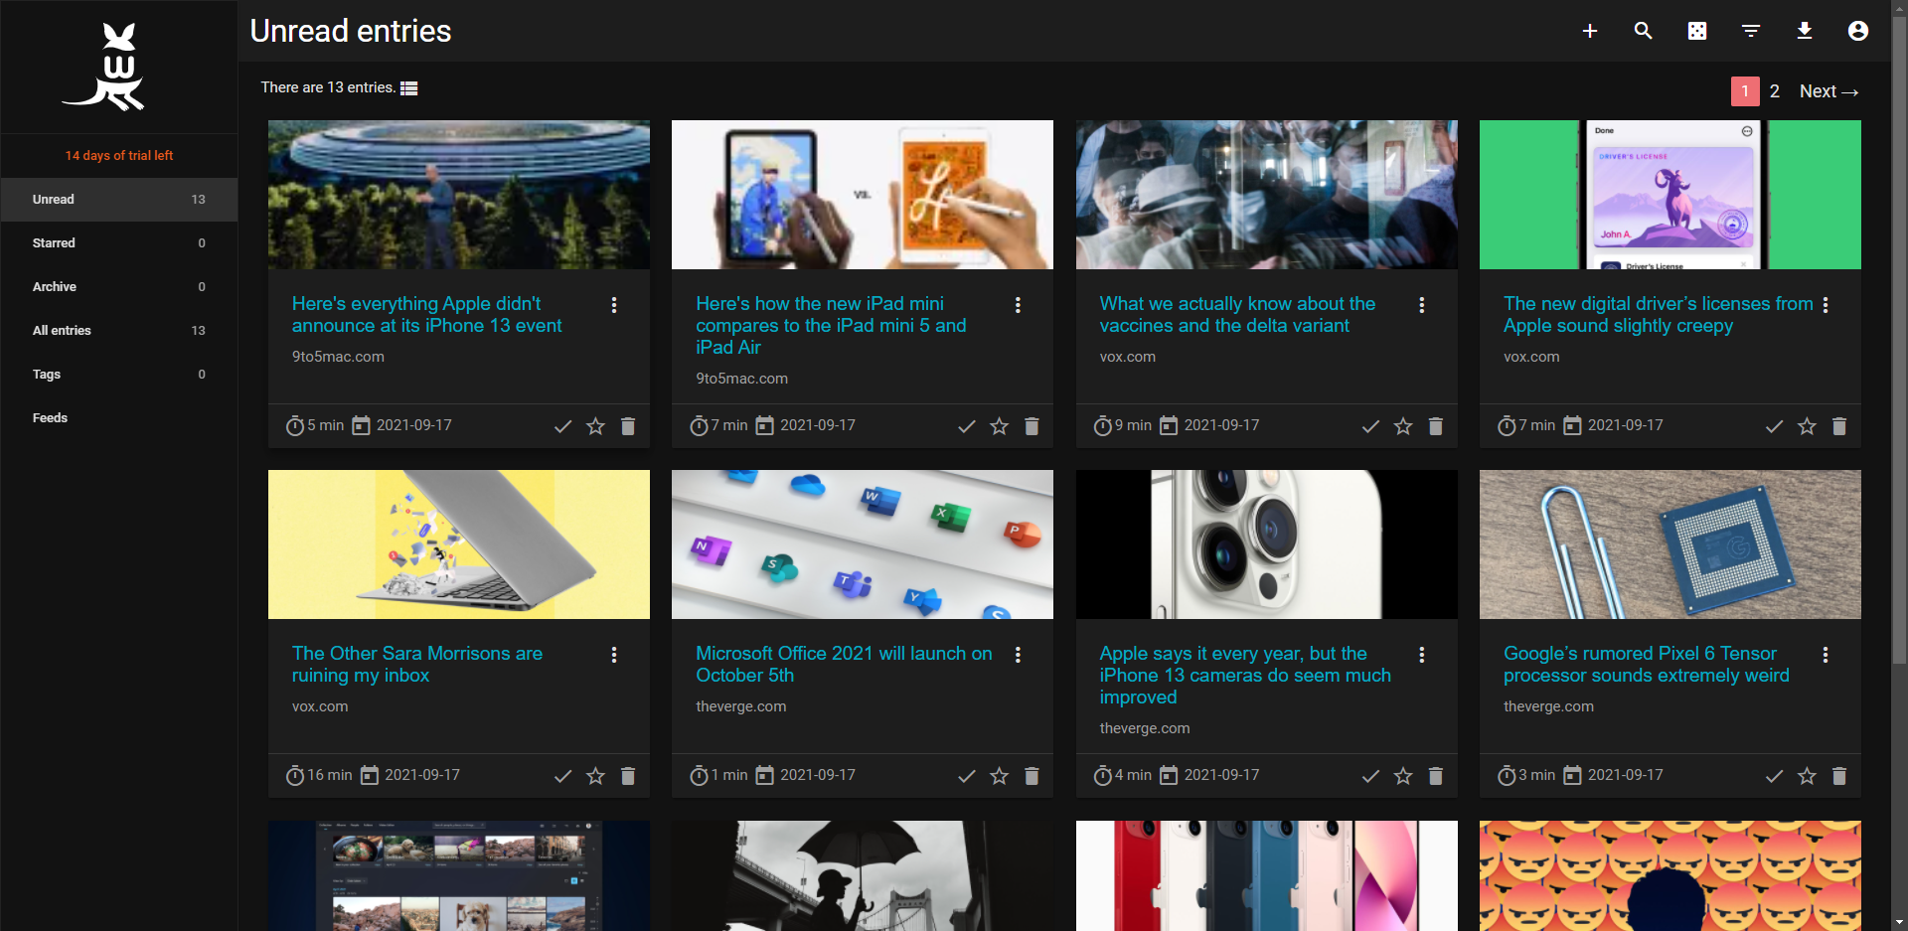
Task: Click the Office app icons thumbnail
Action: coord(863,544)
